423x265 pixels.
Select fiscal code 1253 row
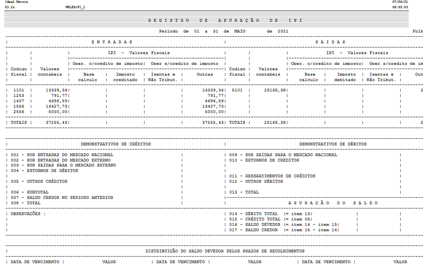pos(19,96)
